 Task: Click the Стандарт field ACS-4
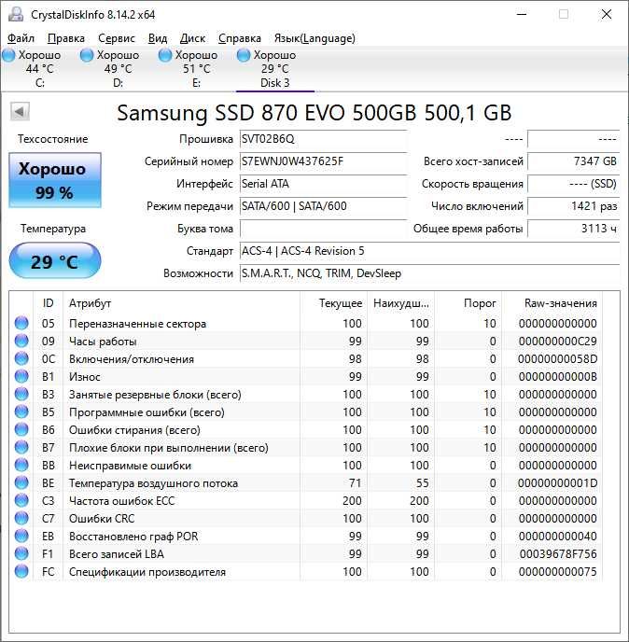[x=429, y=251]
